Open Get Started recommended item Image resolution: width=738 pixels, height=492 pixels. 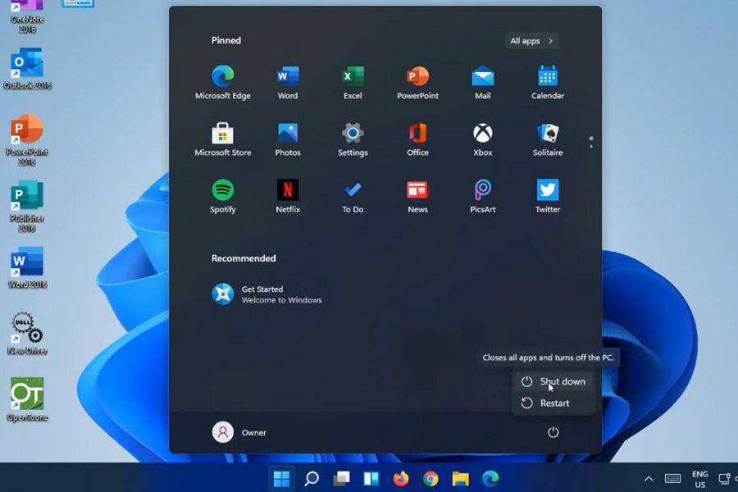[x=266, y=294]
